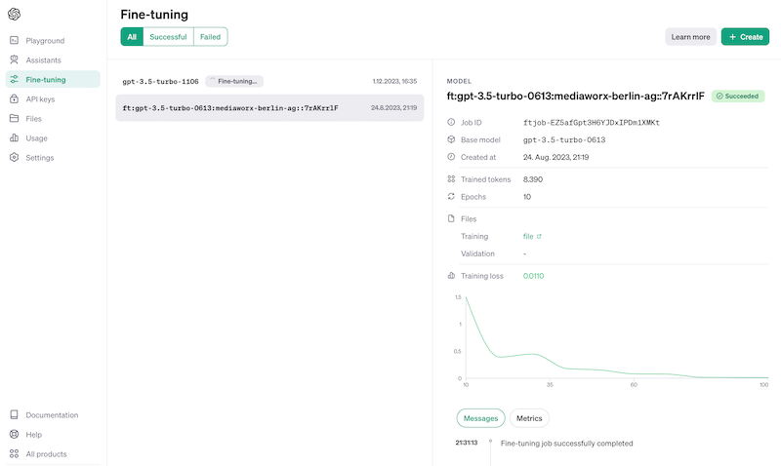Click the Epochs refresh icon
Image resolution: width=781 pixels, height=466 pixels.
point(451,196)
